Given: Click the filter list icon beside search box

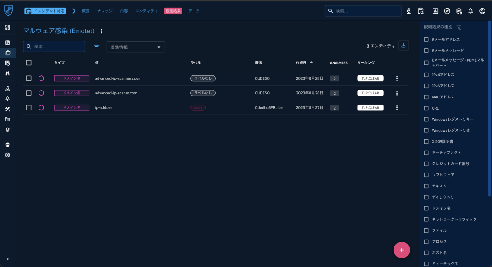Looking at the screenshot, I should pyautogui.click(x=97, y=46).
